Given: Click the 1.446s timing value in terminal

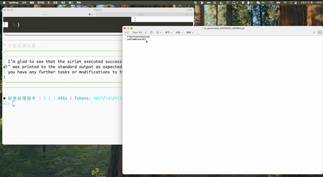Looking at the screenshot, I should [x=60, y=98].
